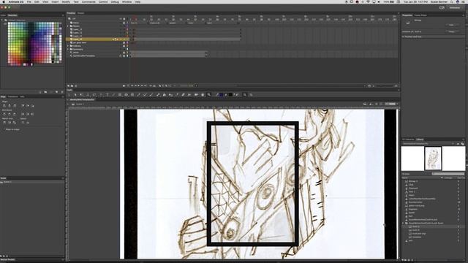The image size is (468, 263).
Task: Select the Hand tool
Action: tap(203, 95)
